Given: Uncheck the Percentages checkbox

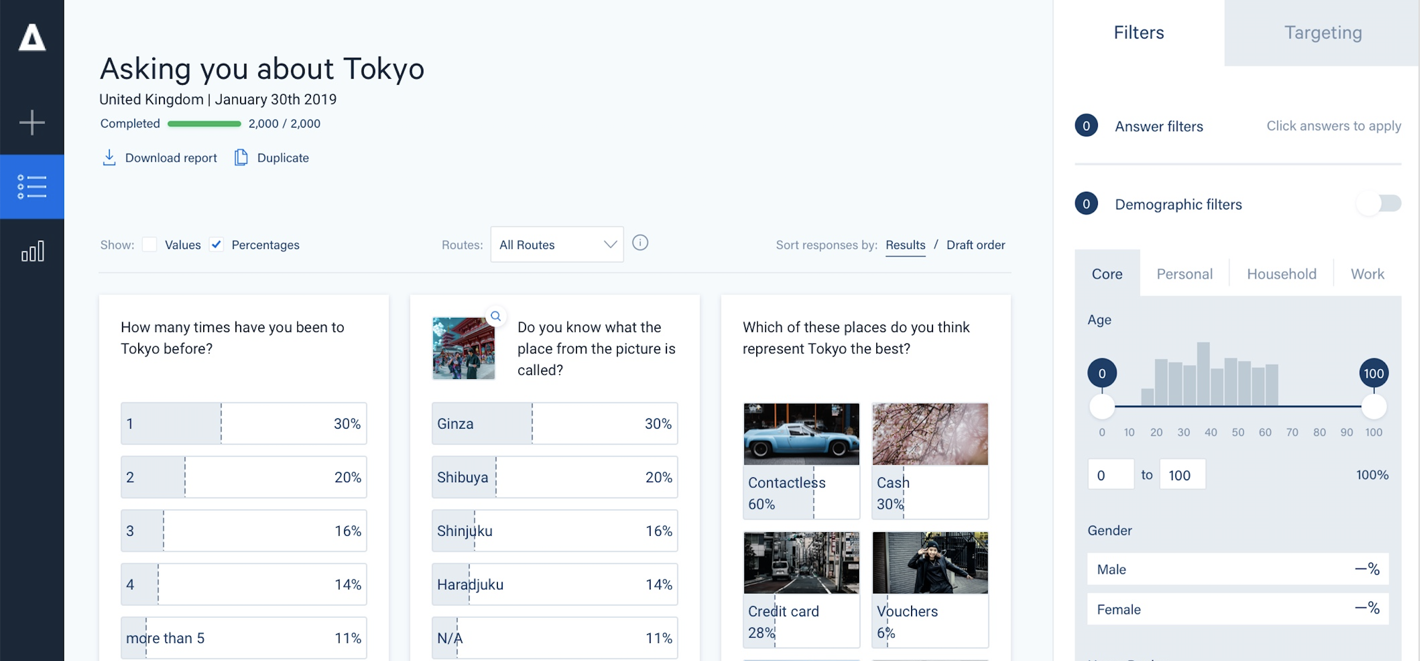Looking at the screenshot, I should coord(216,244).
